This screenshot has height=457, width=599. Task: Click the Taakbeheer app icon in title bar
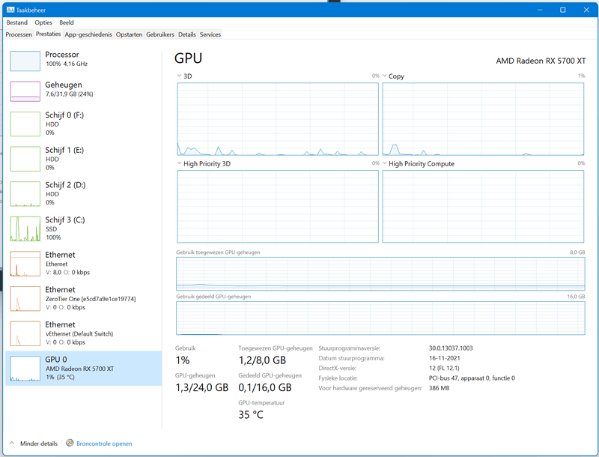click(x=10, y=10)
